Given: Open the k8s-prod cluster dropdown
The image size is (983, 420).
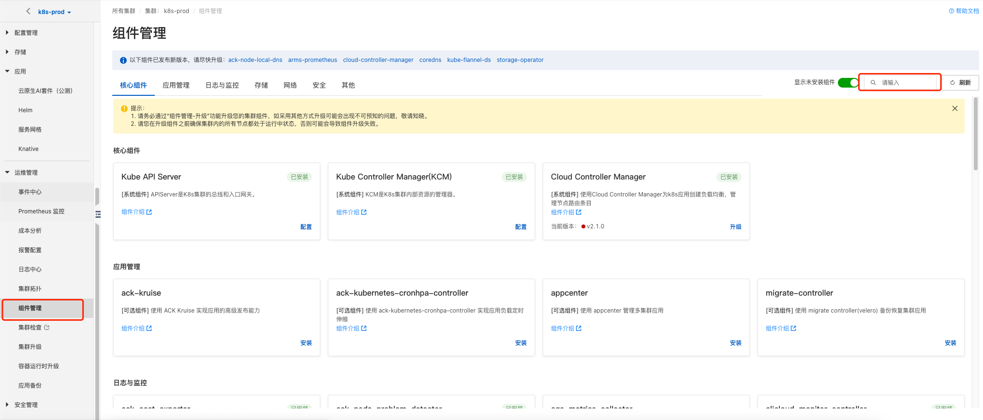Looking at the screenshot, I should coord(54,12).
